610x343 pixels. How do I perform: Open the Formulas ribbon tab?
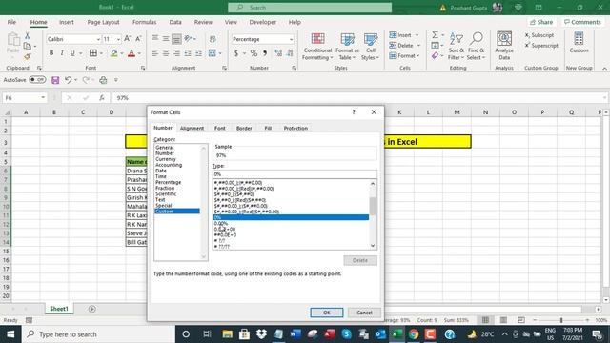point(144,22)
